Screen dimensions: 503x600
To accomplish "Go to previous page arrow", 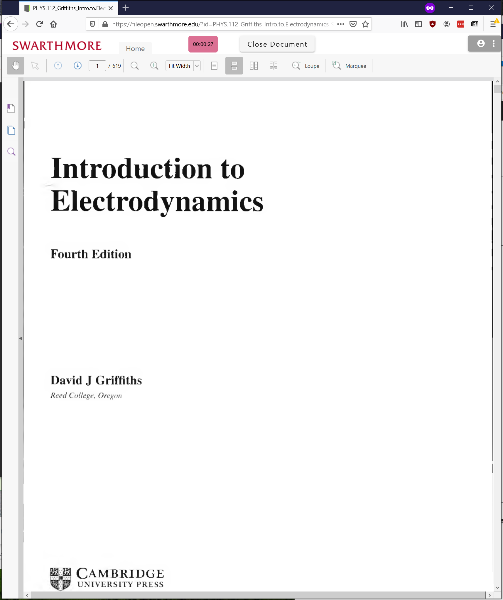I will click(x=58, y=66).
